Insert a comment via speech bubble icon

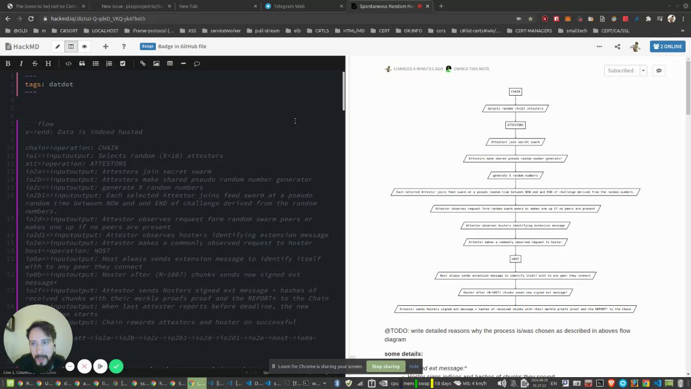click(197, 64)
